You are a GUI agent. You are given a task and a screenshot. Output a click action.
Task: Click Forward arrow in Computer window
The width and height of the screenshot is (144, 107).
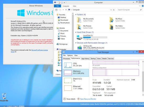pos(60,10)
